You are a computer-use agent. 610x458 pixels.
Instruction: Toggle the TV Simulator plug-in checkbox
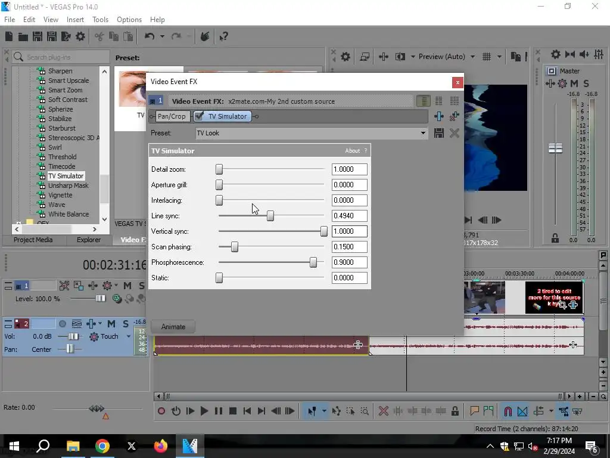click(x=199, y=116)
